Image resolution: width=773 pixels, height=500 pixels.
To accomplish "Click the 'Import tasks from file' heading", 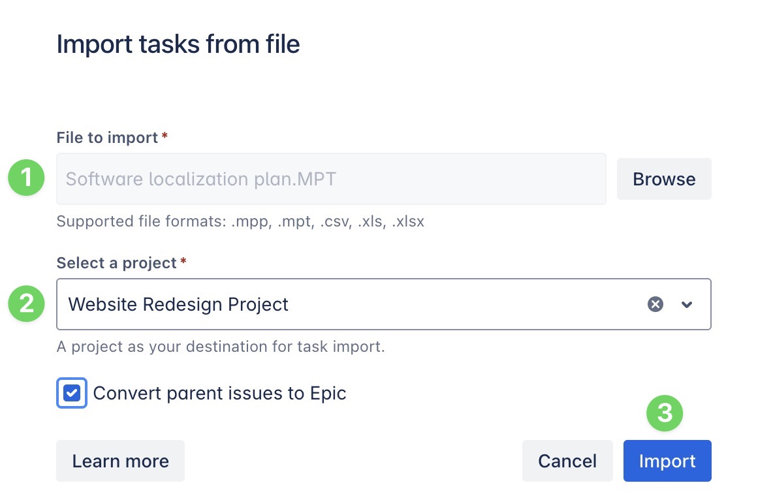I will [178, 44].
